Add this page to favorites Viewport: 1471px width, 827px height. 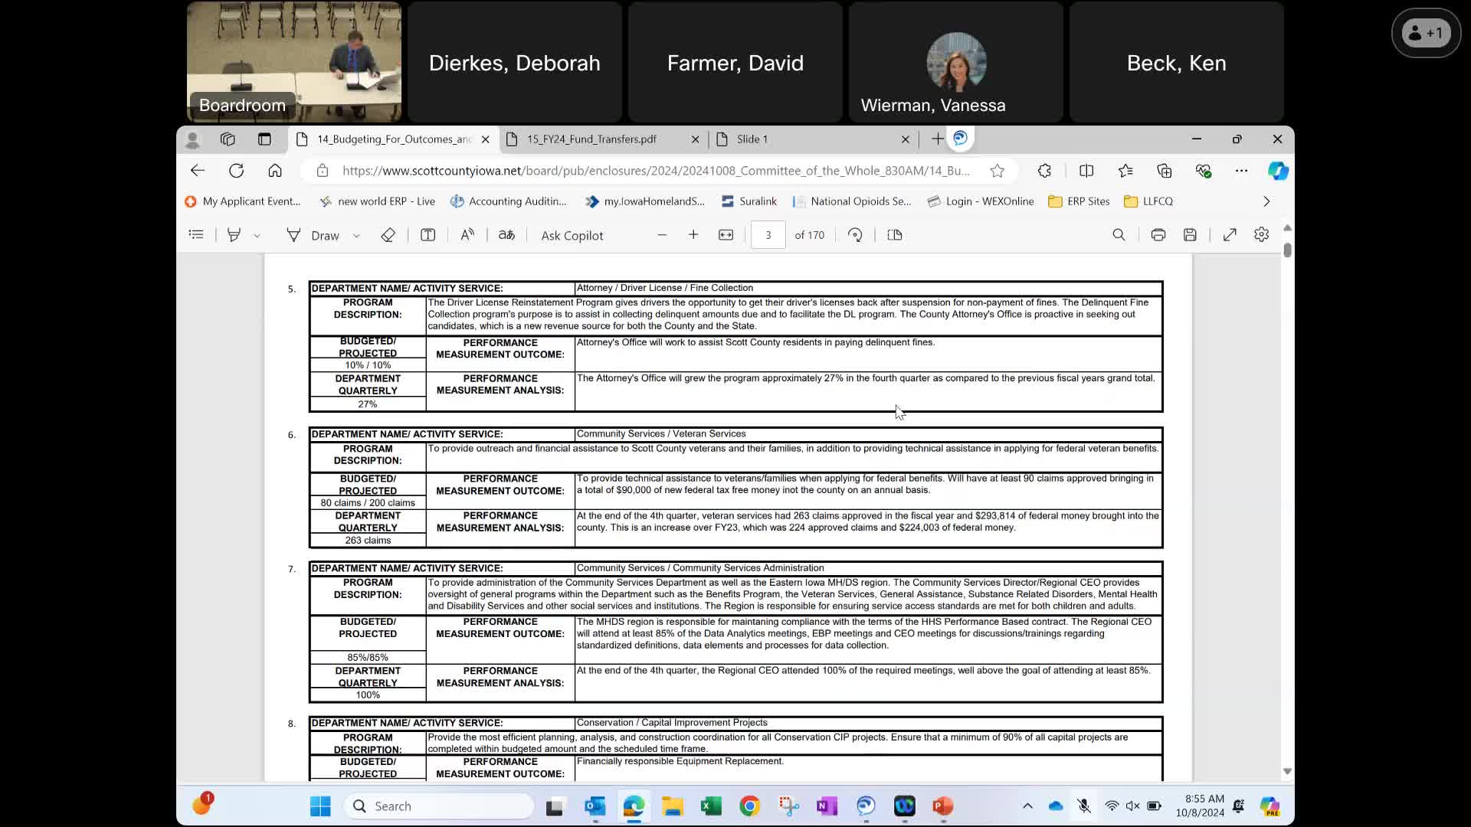coord(997,171)
